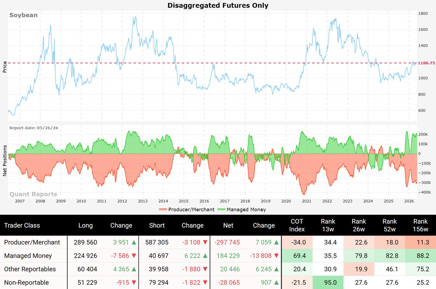Image resolution: width=436 pixels, height=289 pixels.
Task: Click the red 1186.75 price label
Action: pos(427,63)
